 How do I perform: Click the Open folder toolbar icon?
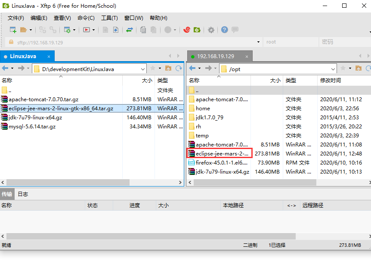point(23,30)
